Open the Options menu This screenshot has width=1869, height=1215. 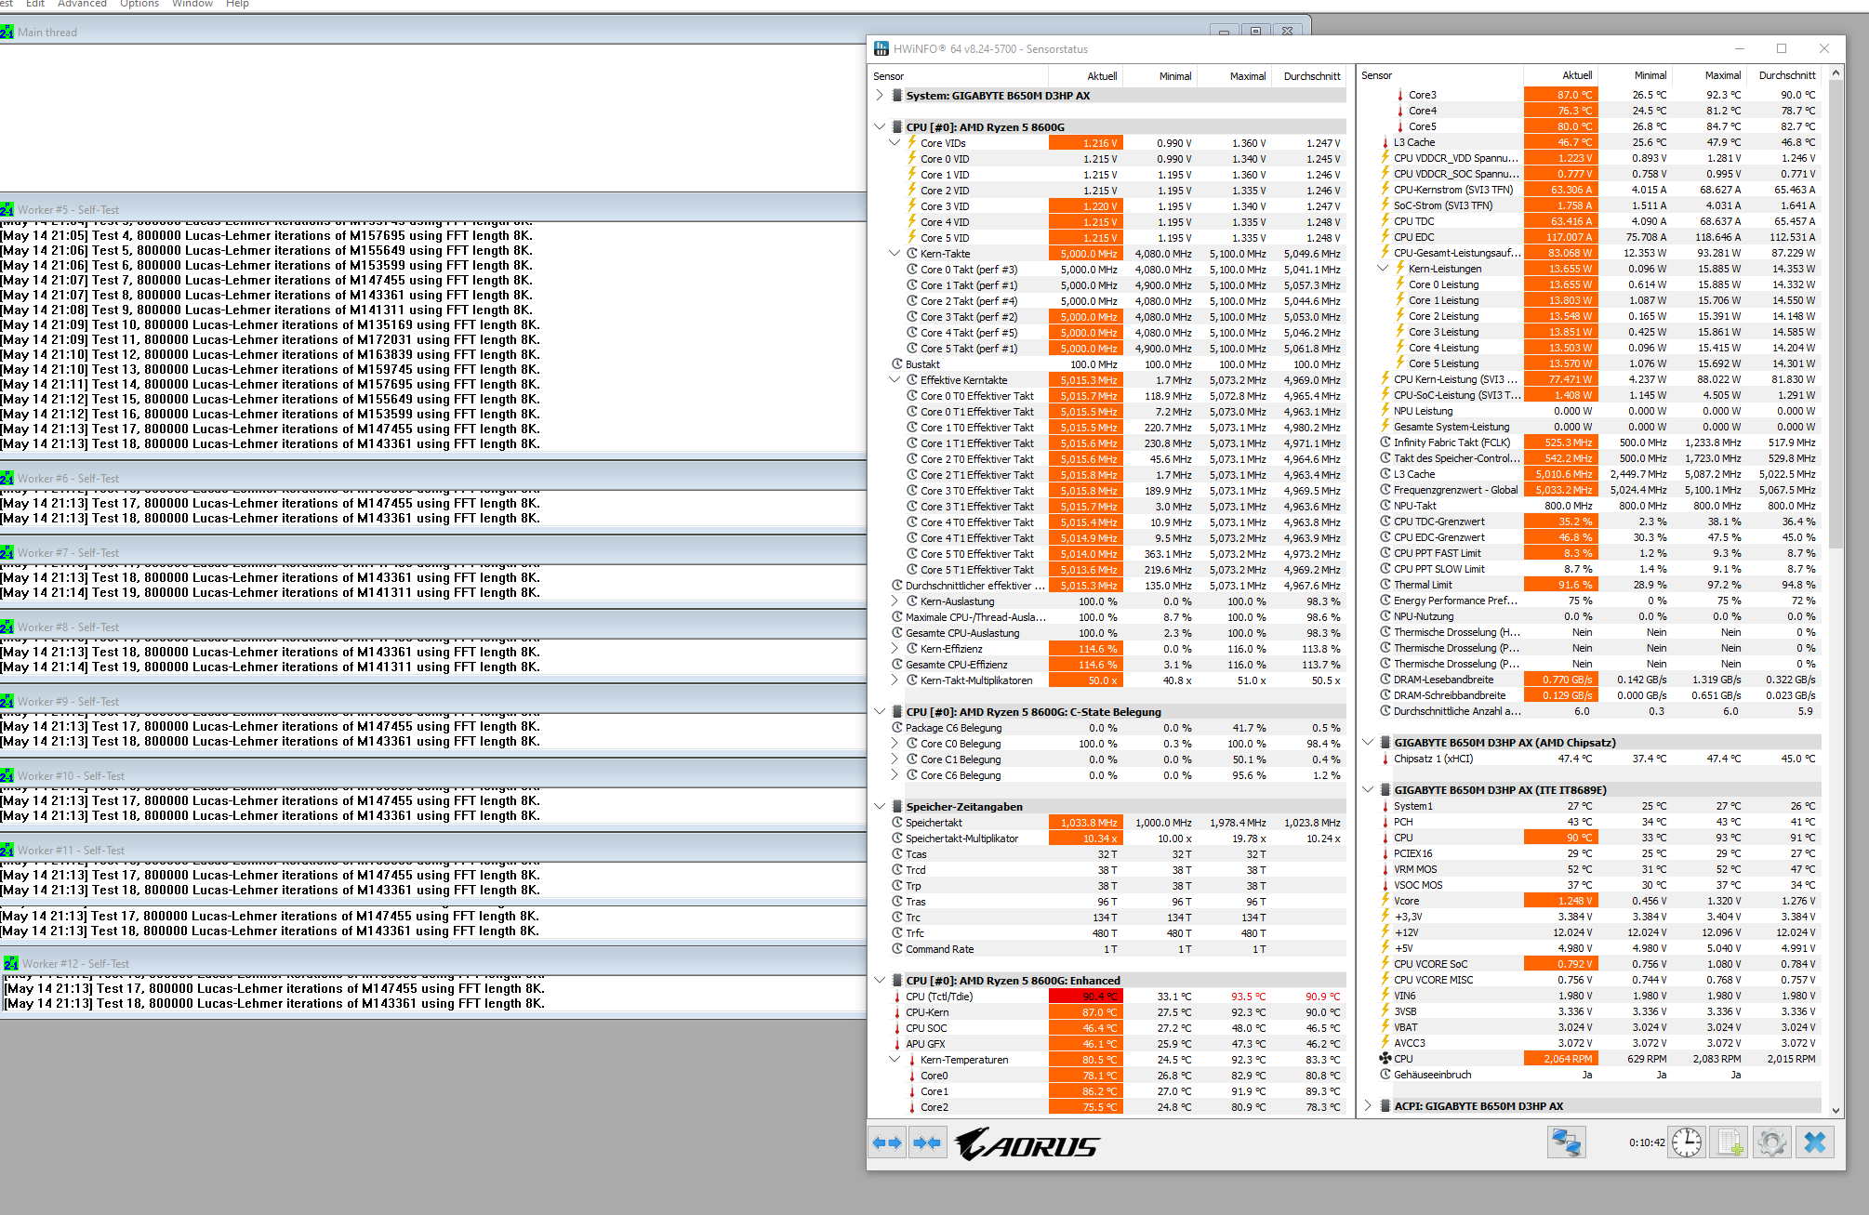[139, 5]
